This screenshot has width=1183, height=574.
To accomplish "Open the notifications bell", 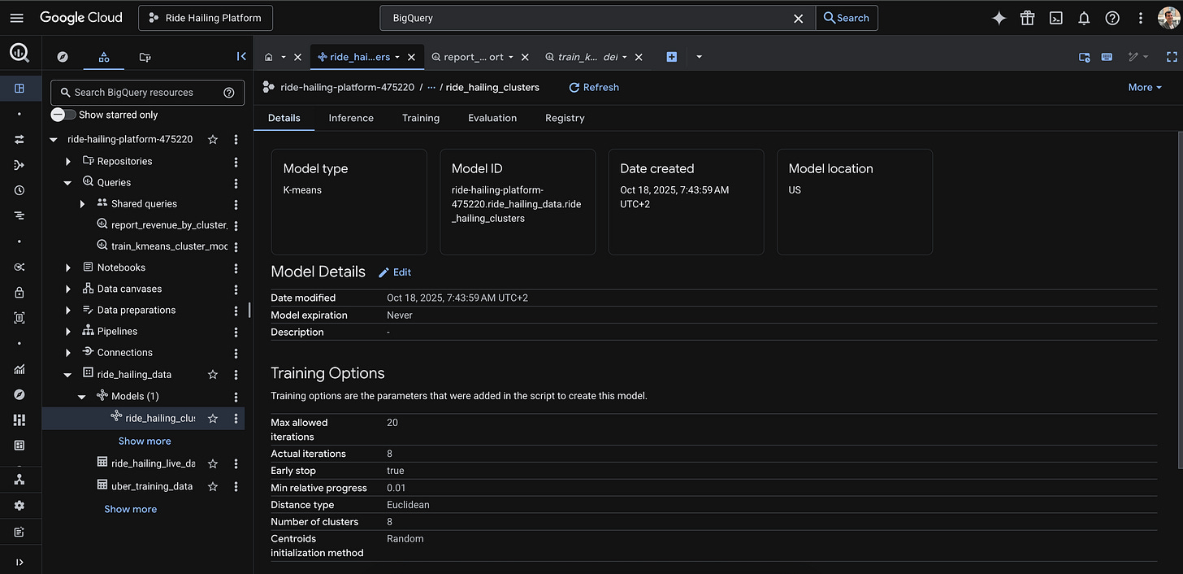I will [x=1084, y=17].
